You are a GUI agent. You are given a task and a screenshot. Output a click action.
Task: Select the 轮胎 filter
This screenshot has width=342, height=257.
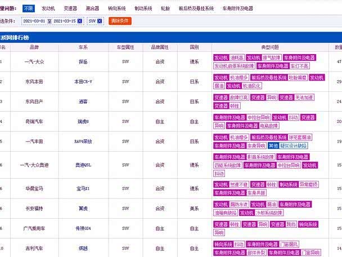pyautogui.click(x=165, y=8)
